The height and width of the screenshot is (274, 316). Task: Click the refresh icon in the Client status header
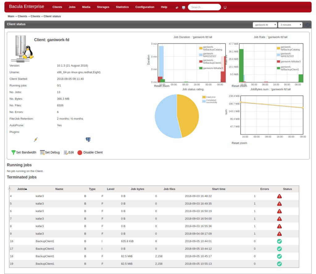click(x=307, y=25)
